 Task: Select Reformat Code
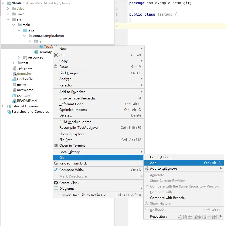99,104
